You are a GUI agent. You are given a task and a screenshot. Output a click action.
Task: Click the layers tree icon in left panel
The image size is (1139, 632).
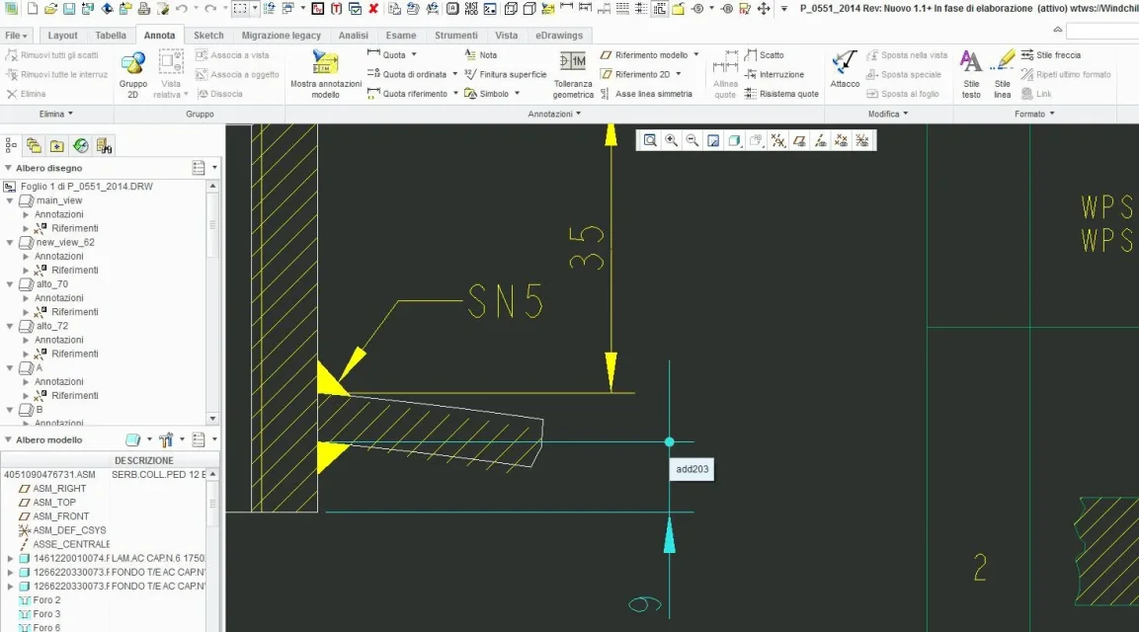coord(34,146)
